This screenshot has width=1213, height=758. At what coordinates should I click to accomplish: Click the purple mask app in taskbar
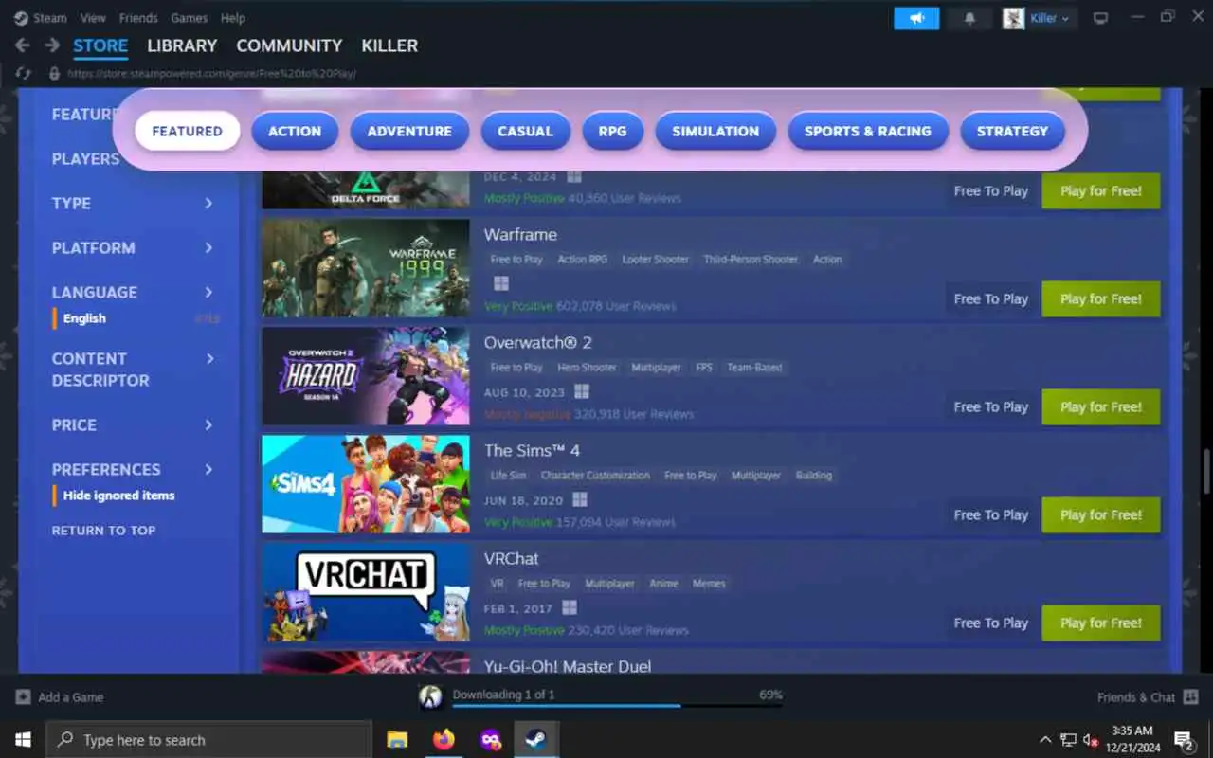point(490,740)
